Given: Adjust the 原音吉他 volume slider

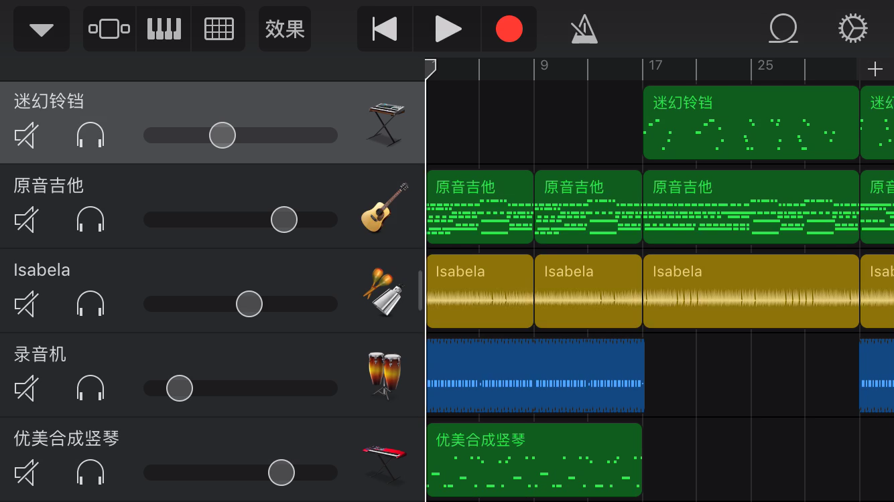Looking at the screenshot, I should click(284, 220).
